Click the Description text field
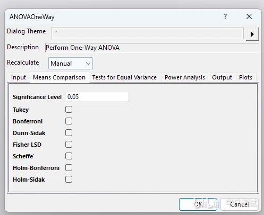Viewport: 264px width, 215px height. [152, 48]
